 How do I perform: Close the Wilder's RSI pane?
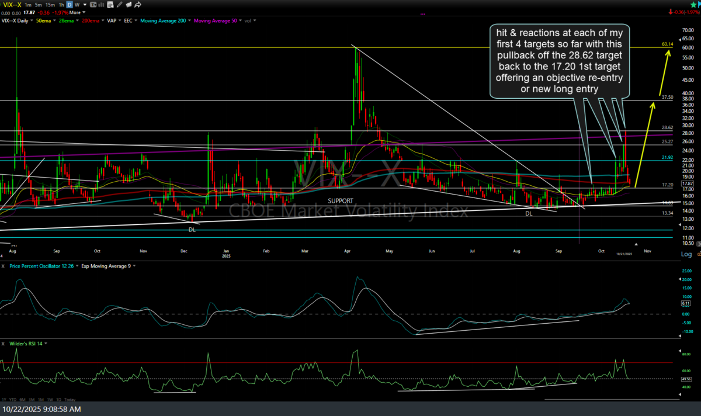[x=4, y=343]
